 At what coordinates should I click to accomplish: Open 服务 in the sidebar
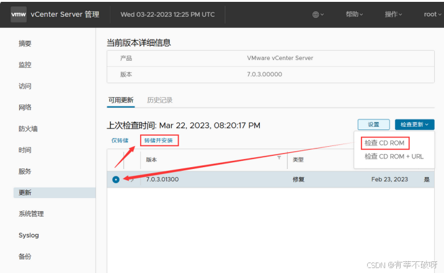click(25, 171)
